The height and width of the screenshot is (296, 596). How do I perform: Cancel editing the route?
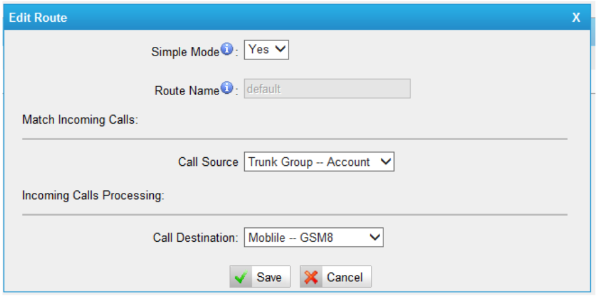(335, 277)
